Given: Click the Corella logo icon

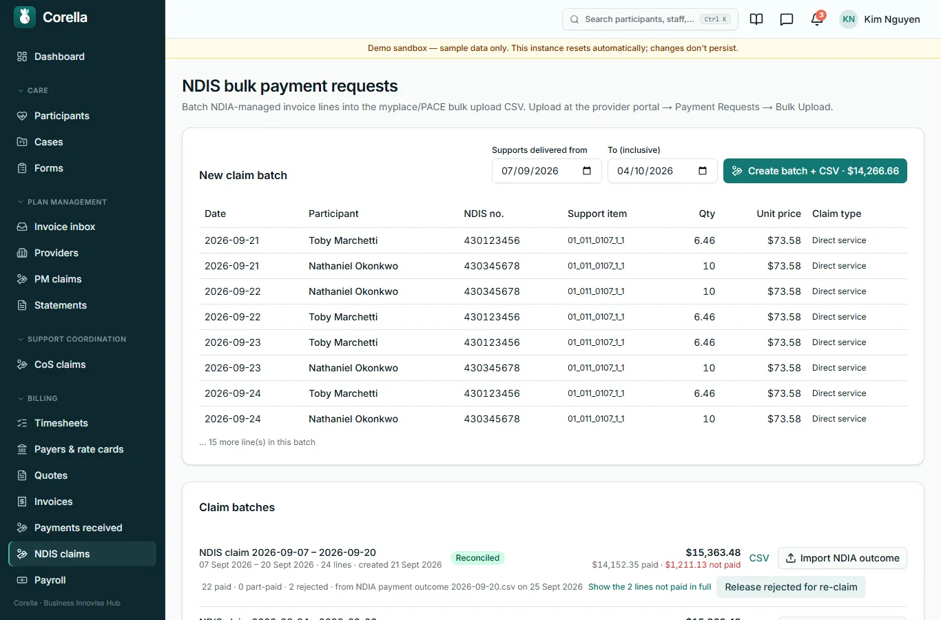Looking at the screenshot, I should pyautogui.click(x=25, y=17).
